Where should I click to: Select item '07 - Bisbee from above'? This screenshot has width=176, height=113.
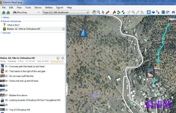[x=32, y=95]
